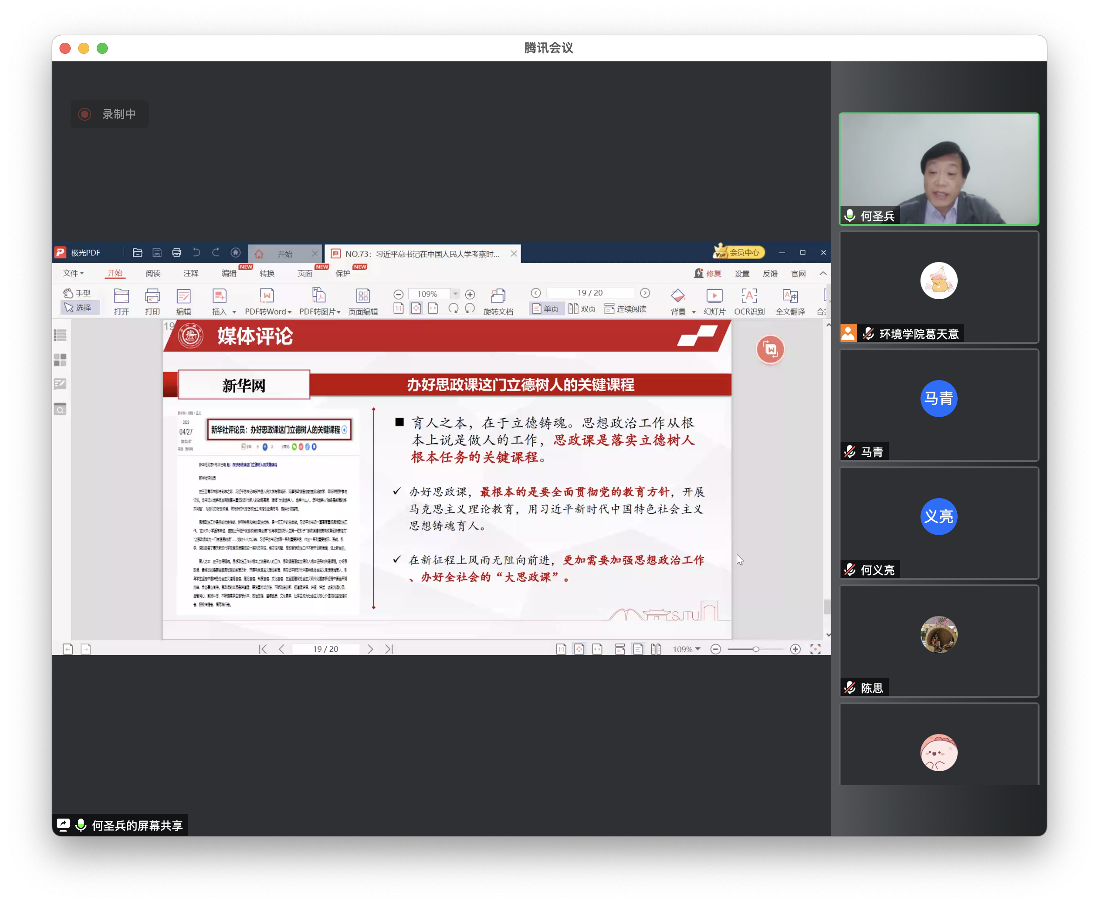Open the bookmarks list sidebar icon

tap(60, 335)
